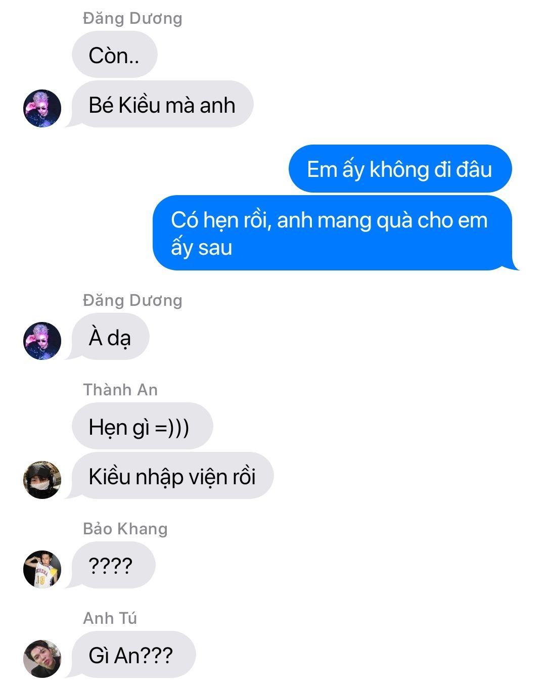This screenshot has width=546, height=689.
Task: Click the 'Thành An' sender name
Action: [120, 390]
